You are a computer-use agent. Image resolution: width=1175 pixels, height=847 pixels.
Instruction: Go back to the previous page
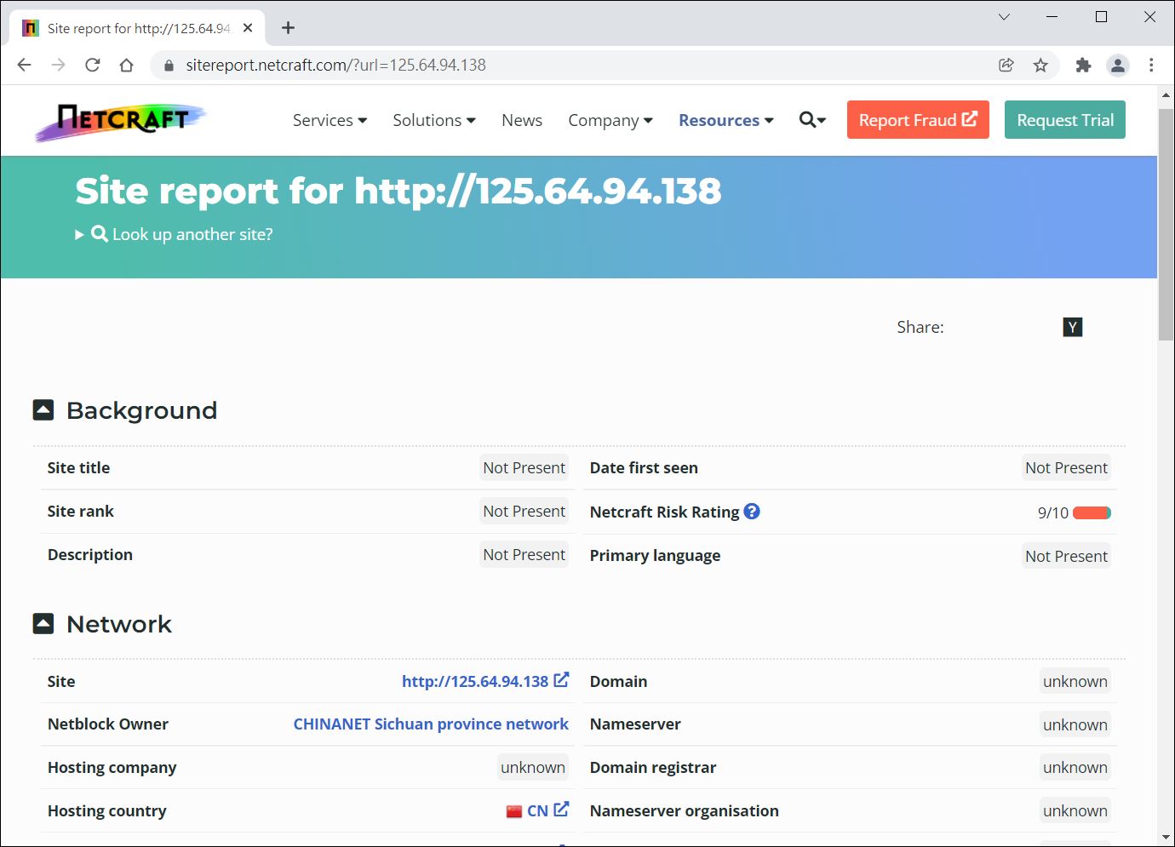(x=24, y=65)
